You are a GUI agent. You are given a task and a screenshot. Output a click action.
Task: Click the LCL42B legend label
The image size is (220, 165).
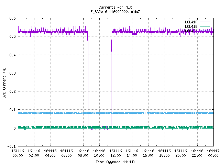pos(191,31)
